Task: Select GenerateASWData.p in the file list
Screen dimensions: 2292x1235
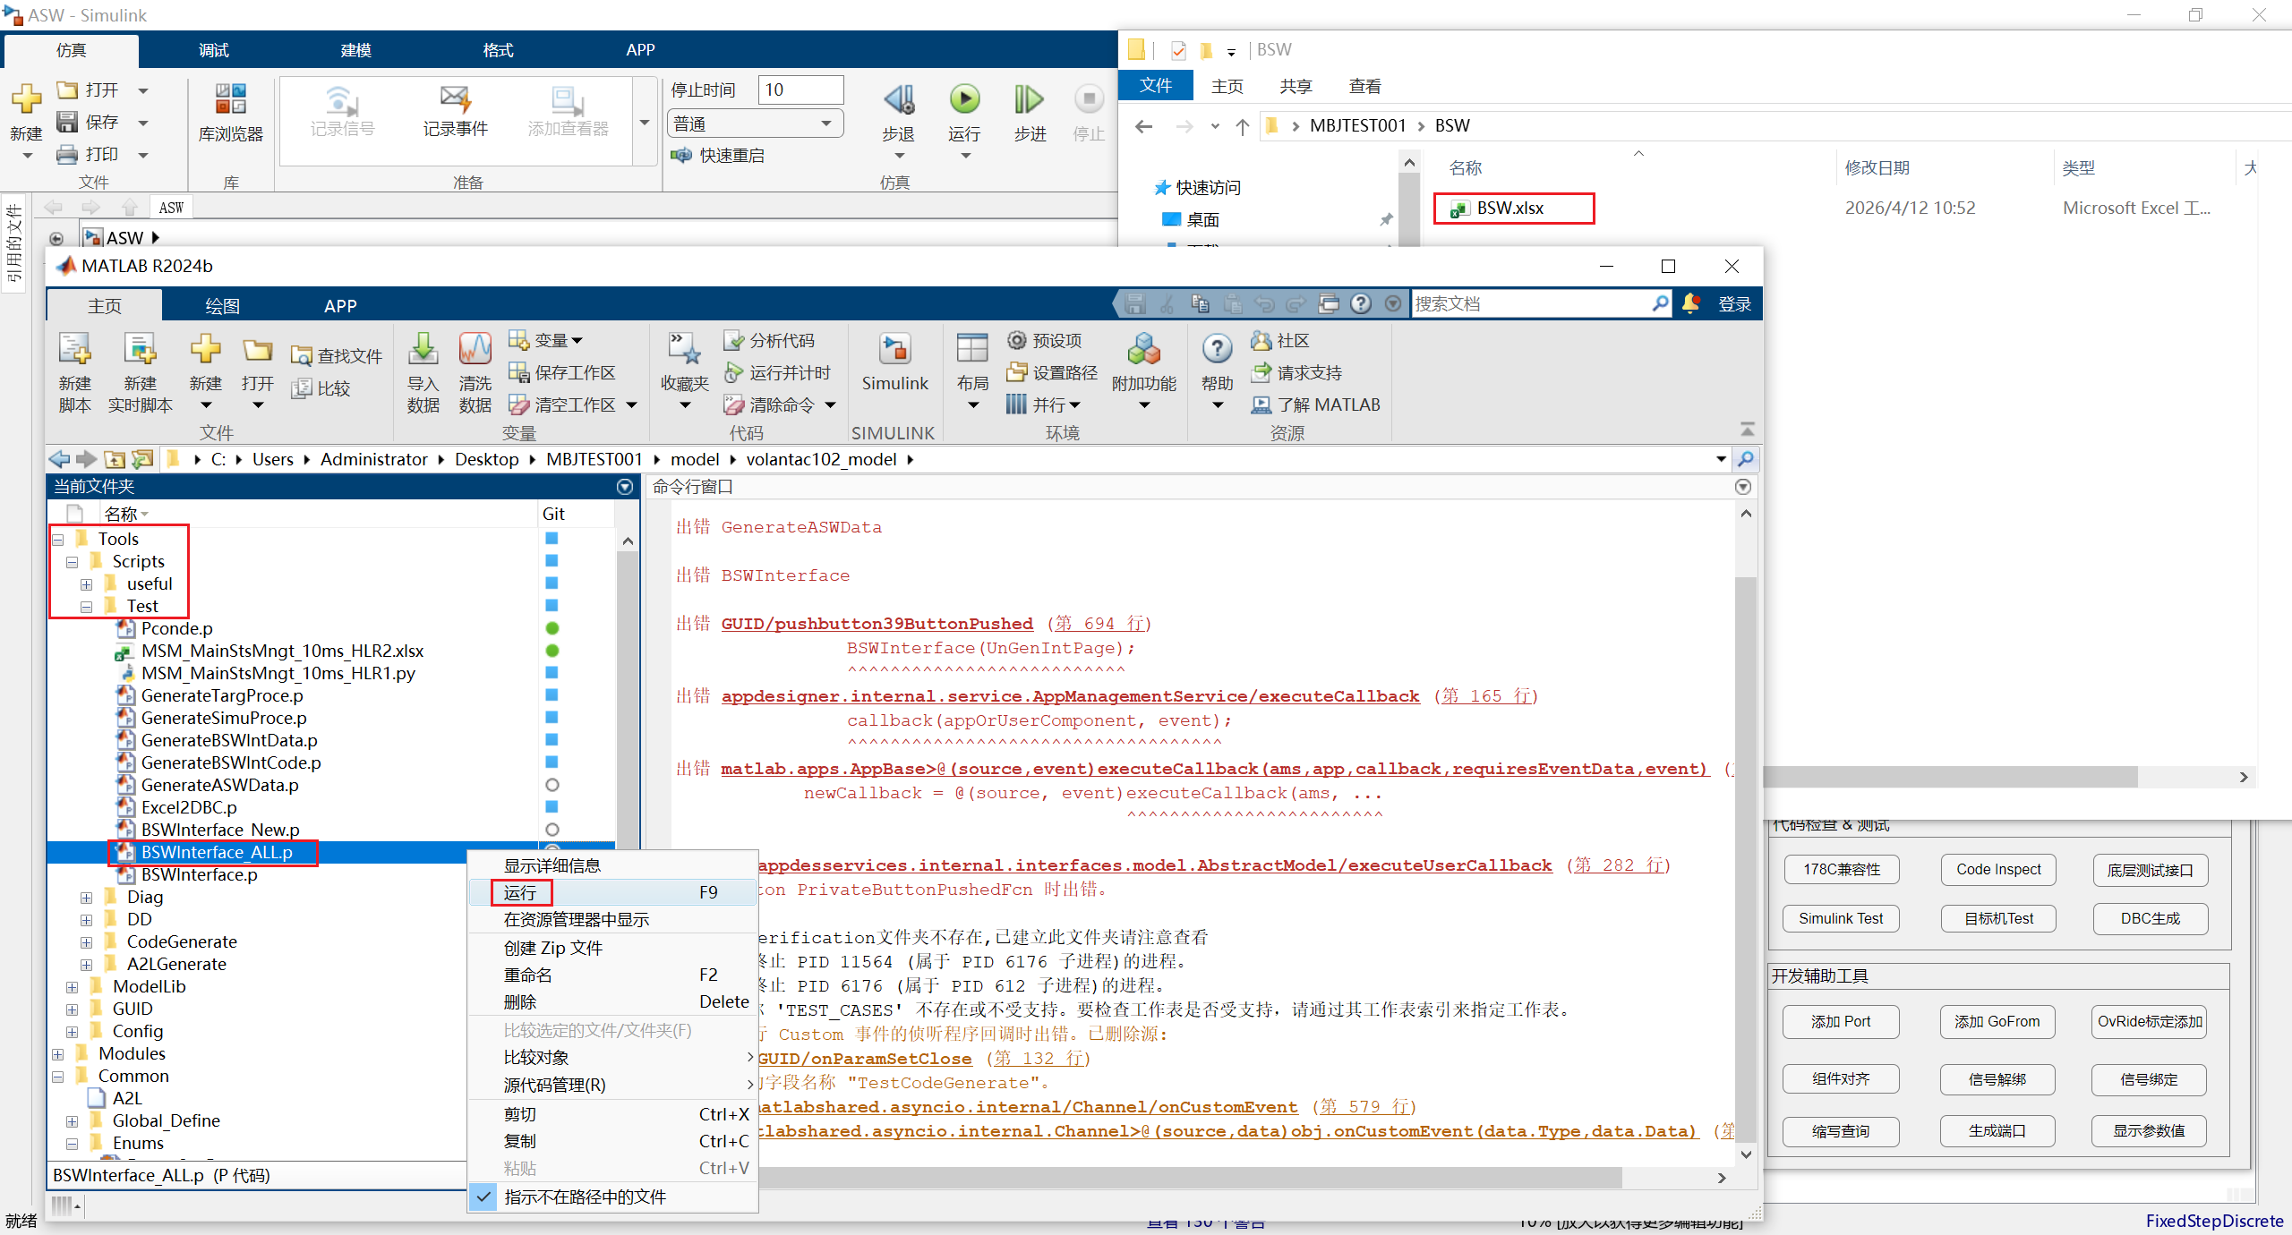Action: coord(220,786)
